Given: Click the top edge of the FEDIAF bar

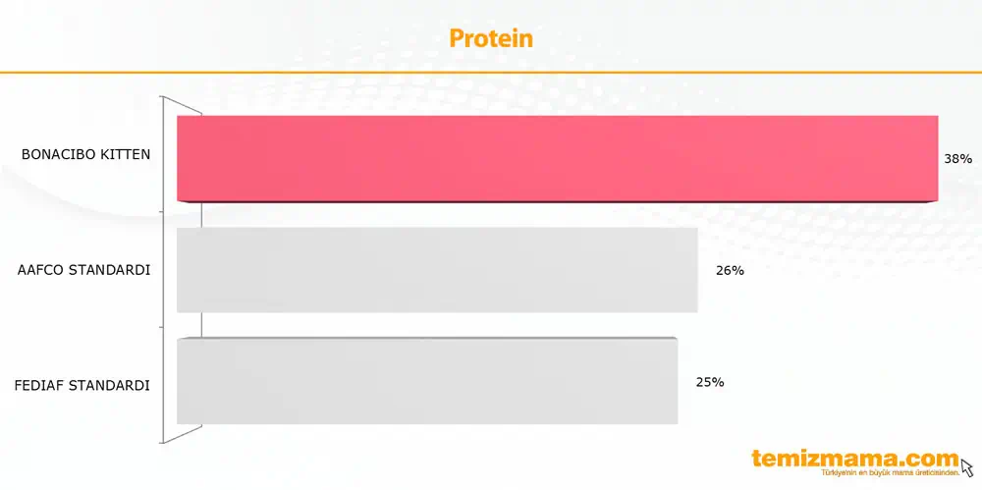Looking at the screenshot, I should coord(427,339).
